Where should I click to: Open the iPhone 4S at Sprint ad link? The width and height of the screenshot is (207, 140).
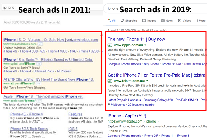click(x=48, y=60)
